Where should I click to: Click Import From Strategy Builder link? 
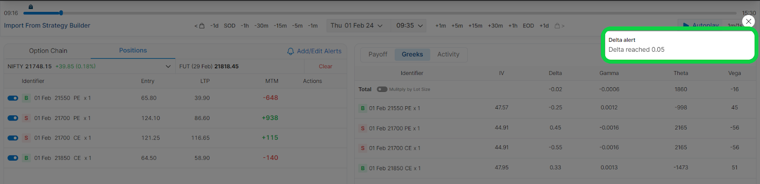(x=47, y=26)
